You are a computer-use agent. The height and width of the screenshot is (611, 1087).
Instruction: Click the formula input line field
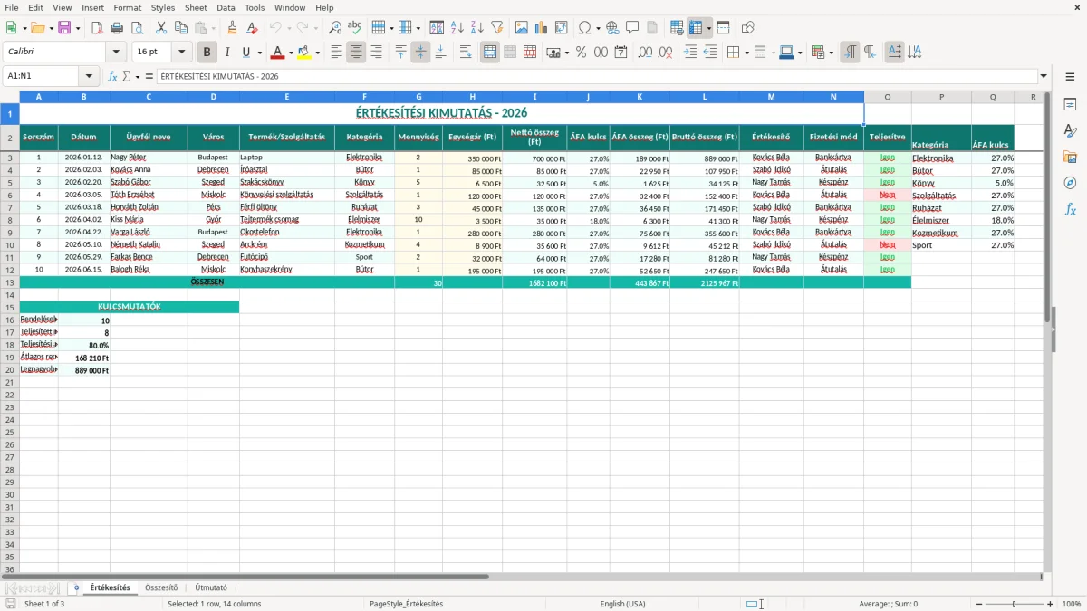597,77
